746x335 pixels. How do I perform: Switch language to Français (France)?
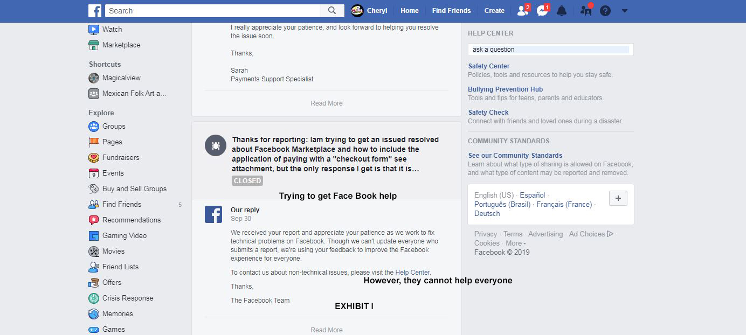564,205
